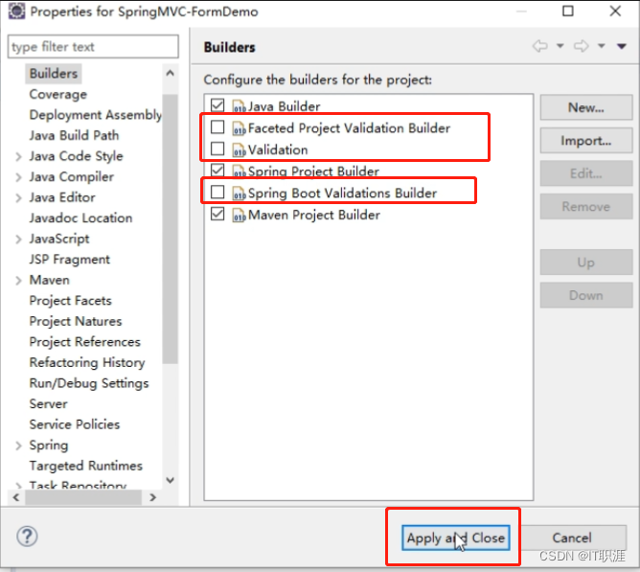
Task: Open Deployment Assembly page
Action: tap(95, 115)
